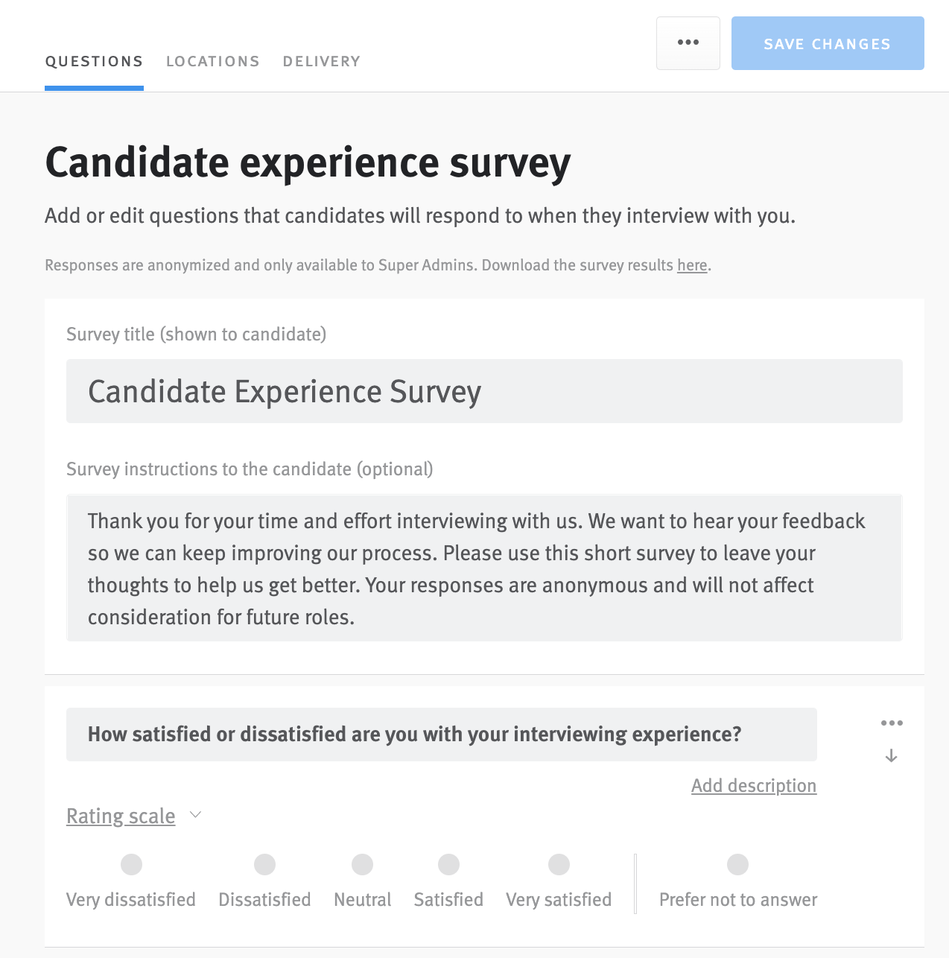The width and height of the screenshot is (949, 958).
Task: Open the Rating scale question type selector
Action: point(121,816)
